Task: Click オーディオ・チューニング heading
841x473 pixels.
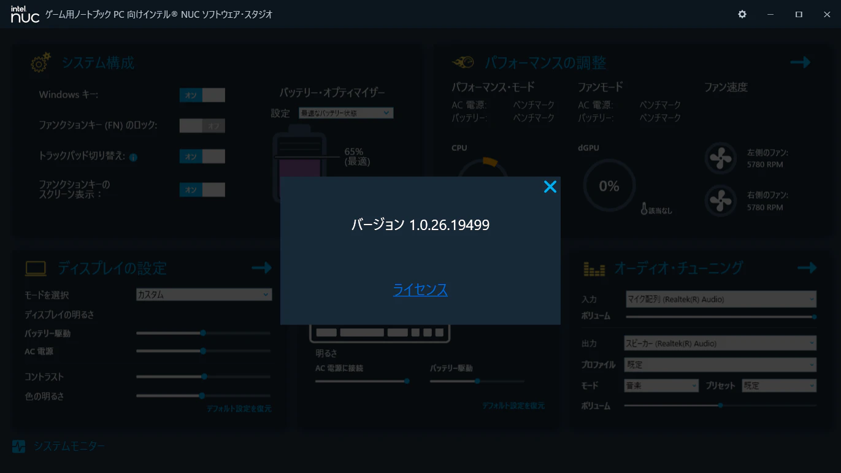Action: coord(678,268)
